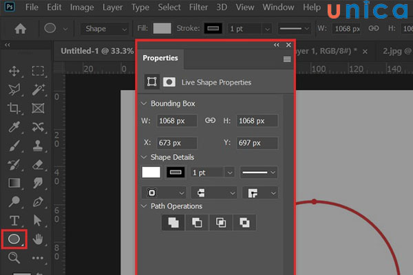
Task: Select the Pen tool
Action: pos(38,201)
